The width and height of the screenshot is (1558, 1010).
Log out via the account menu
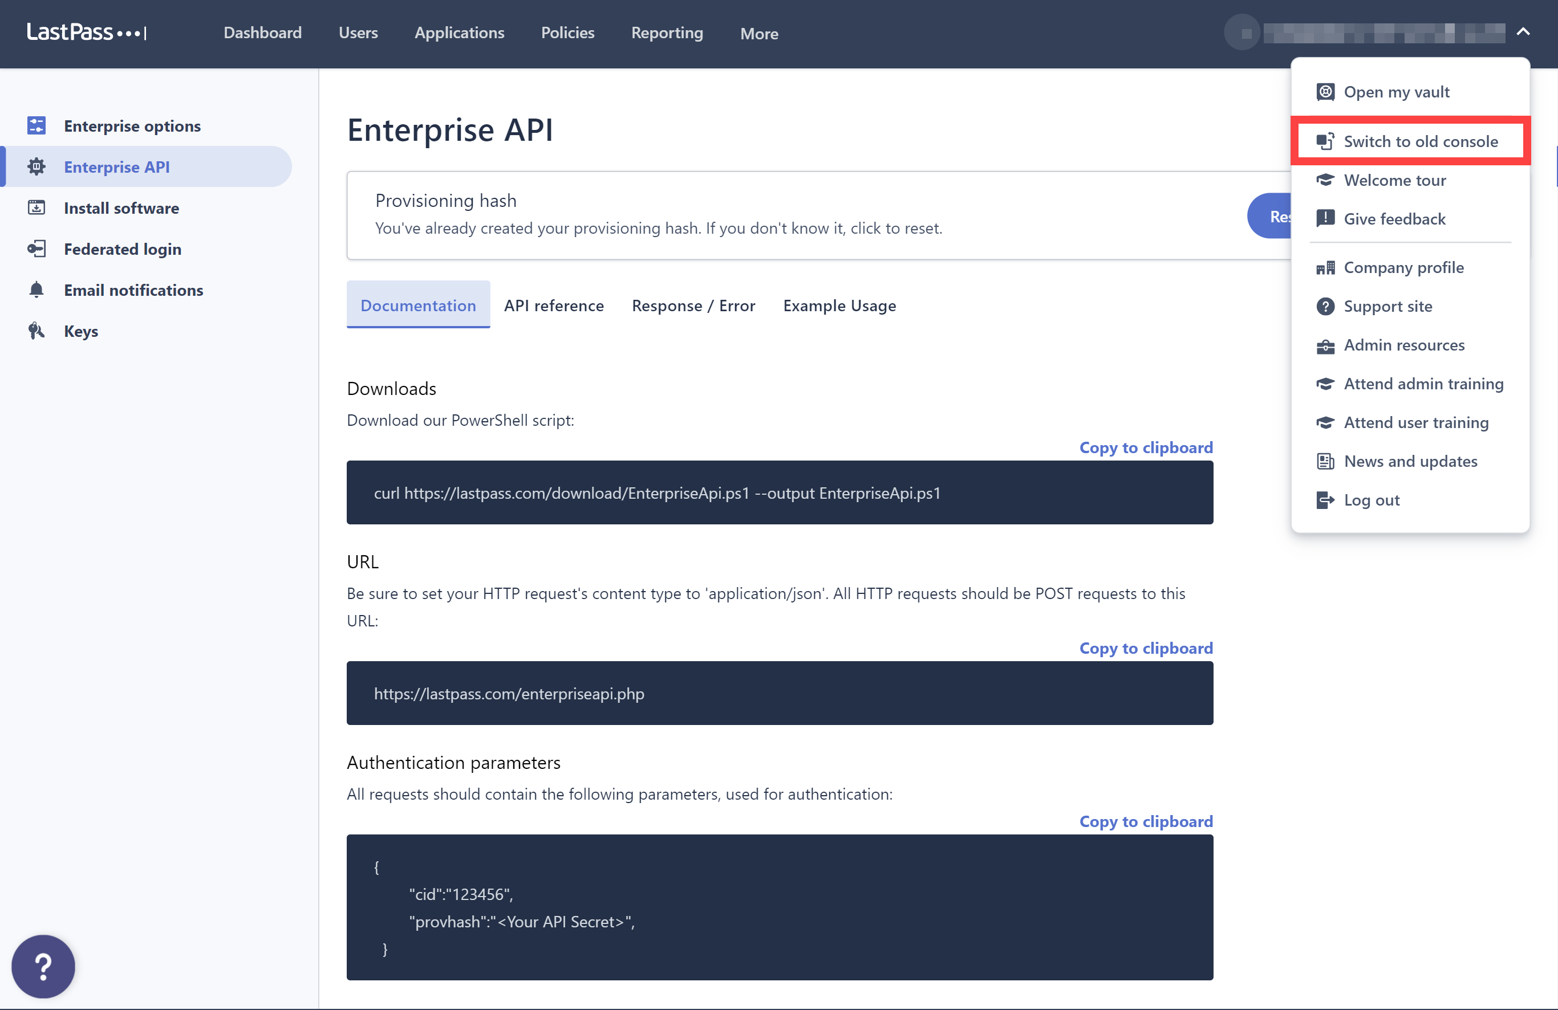(x=1410, y=500)
